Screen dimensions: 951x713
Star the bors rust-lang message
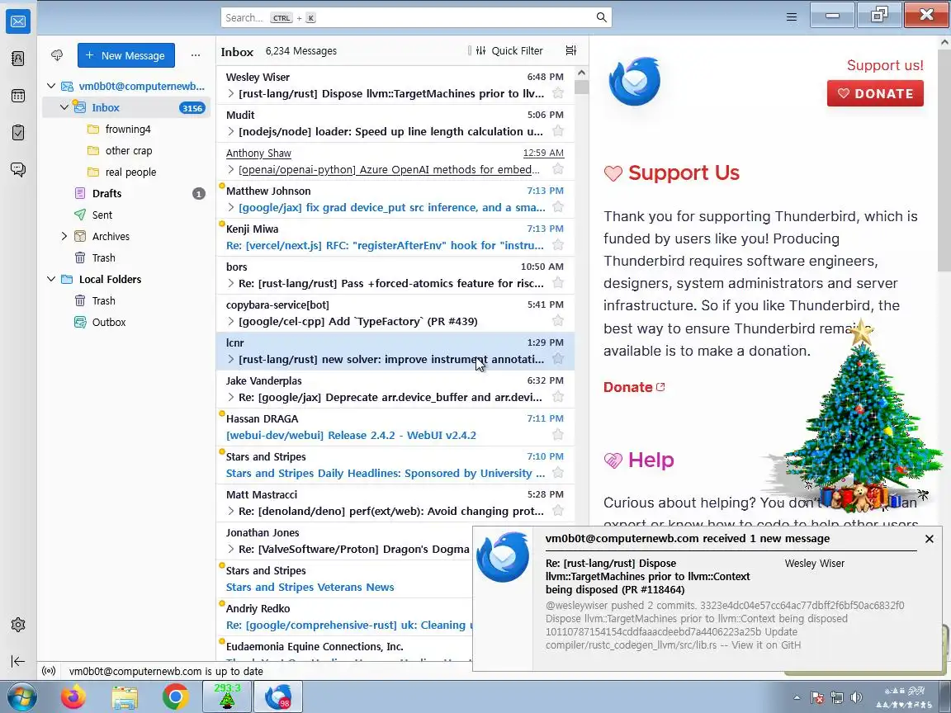(x=558, y=282)
